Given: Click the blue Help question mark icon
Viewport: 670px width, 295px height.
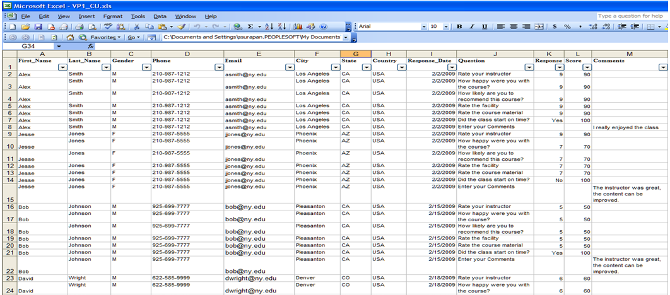Looking at the screenshot, I should [x=324, y=26].
